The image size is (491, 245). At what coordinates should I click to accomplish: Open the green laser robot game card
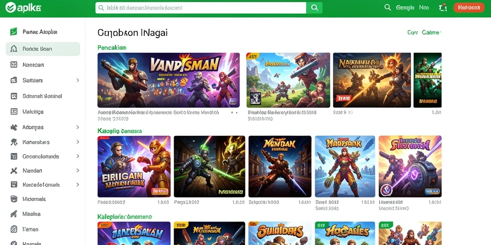(x=210, y=166)
